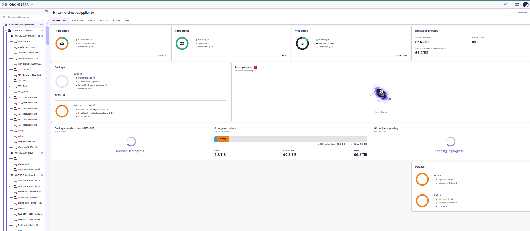Click the info icon beside Unknown hosts
This screenshot has height=231, width=530.
click(x=210, y=47)
